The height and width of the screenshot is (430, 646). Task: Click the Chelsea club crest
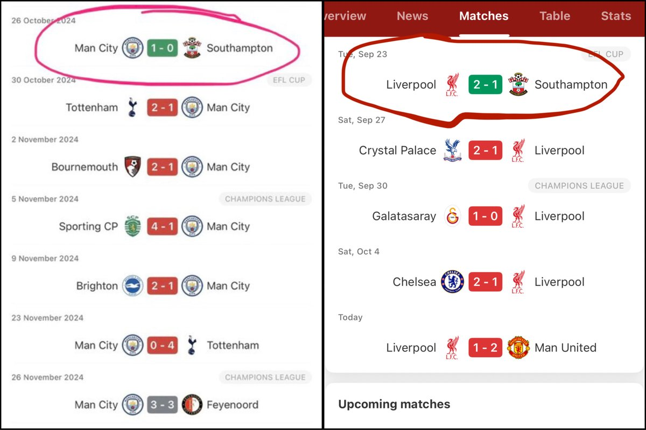(x=452, y=282)
